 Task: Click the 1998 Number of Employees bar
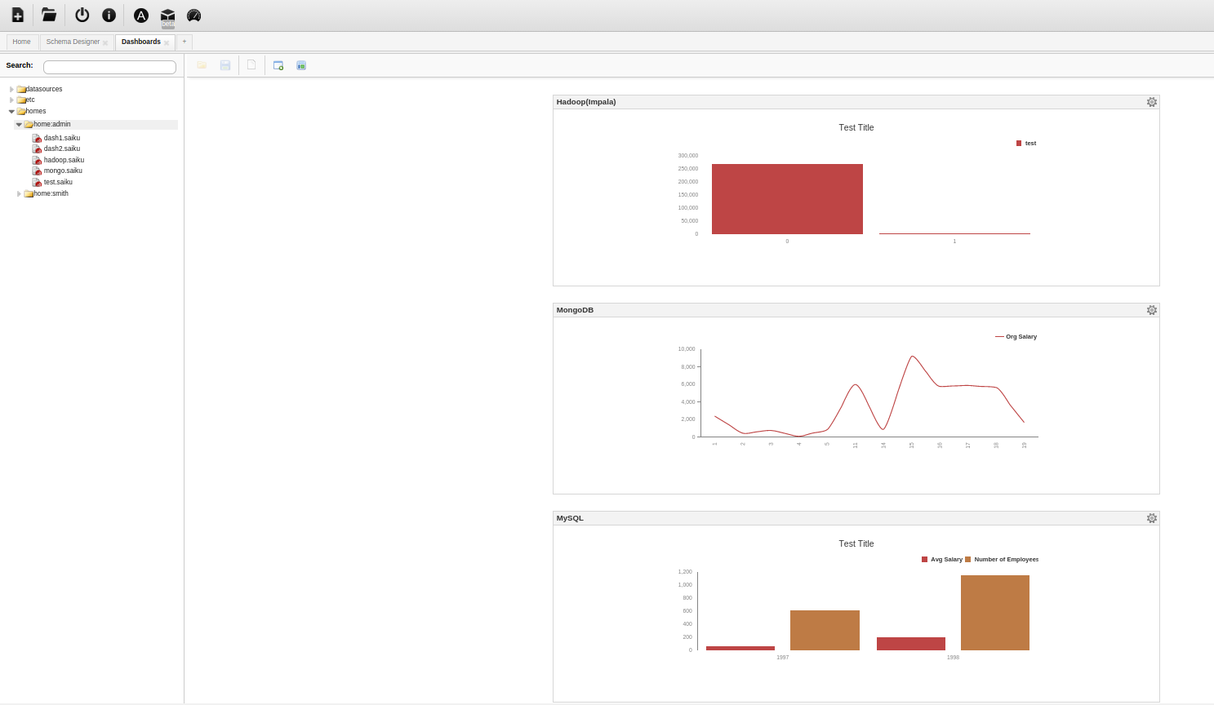tap(995, 613)
